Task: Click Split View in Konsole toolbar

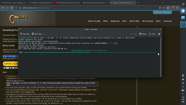Action: point(37,34)
